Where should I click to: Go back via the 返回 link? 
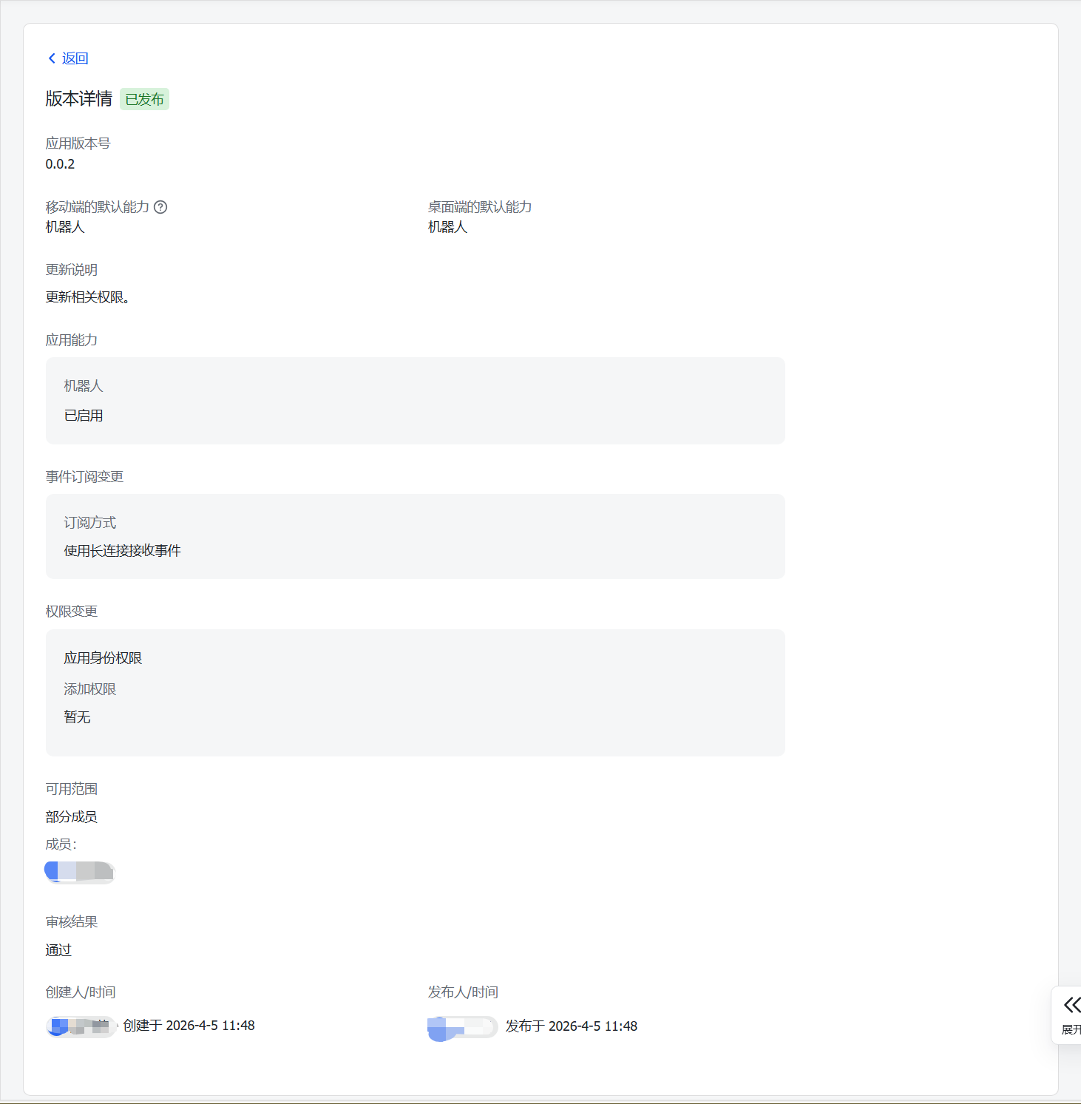[x=75, y=58]
